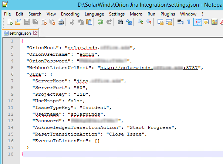Screen dimensions: 223x164
Task: Click the Copy toolbar icon
Action: pos(81,22)
